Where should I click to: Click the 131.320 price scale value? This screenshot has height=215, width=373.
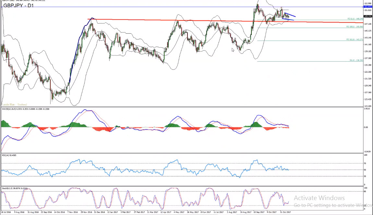point(368,79)
